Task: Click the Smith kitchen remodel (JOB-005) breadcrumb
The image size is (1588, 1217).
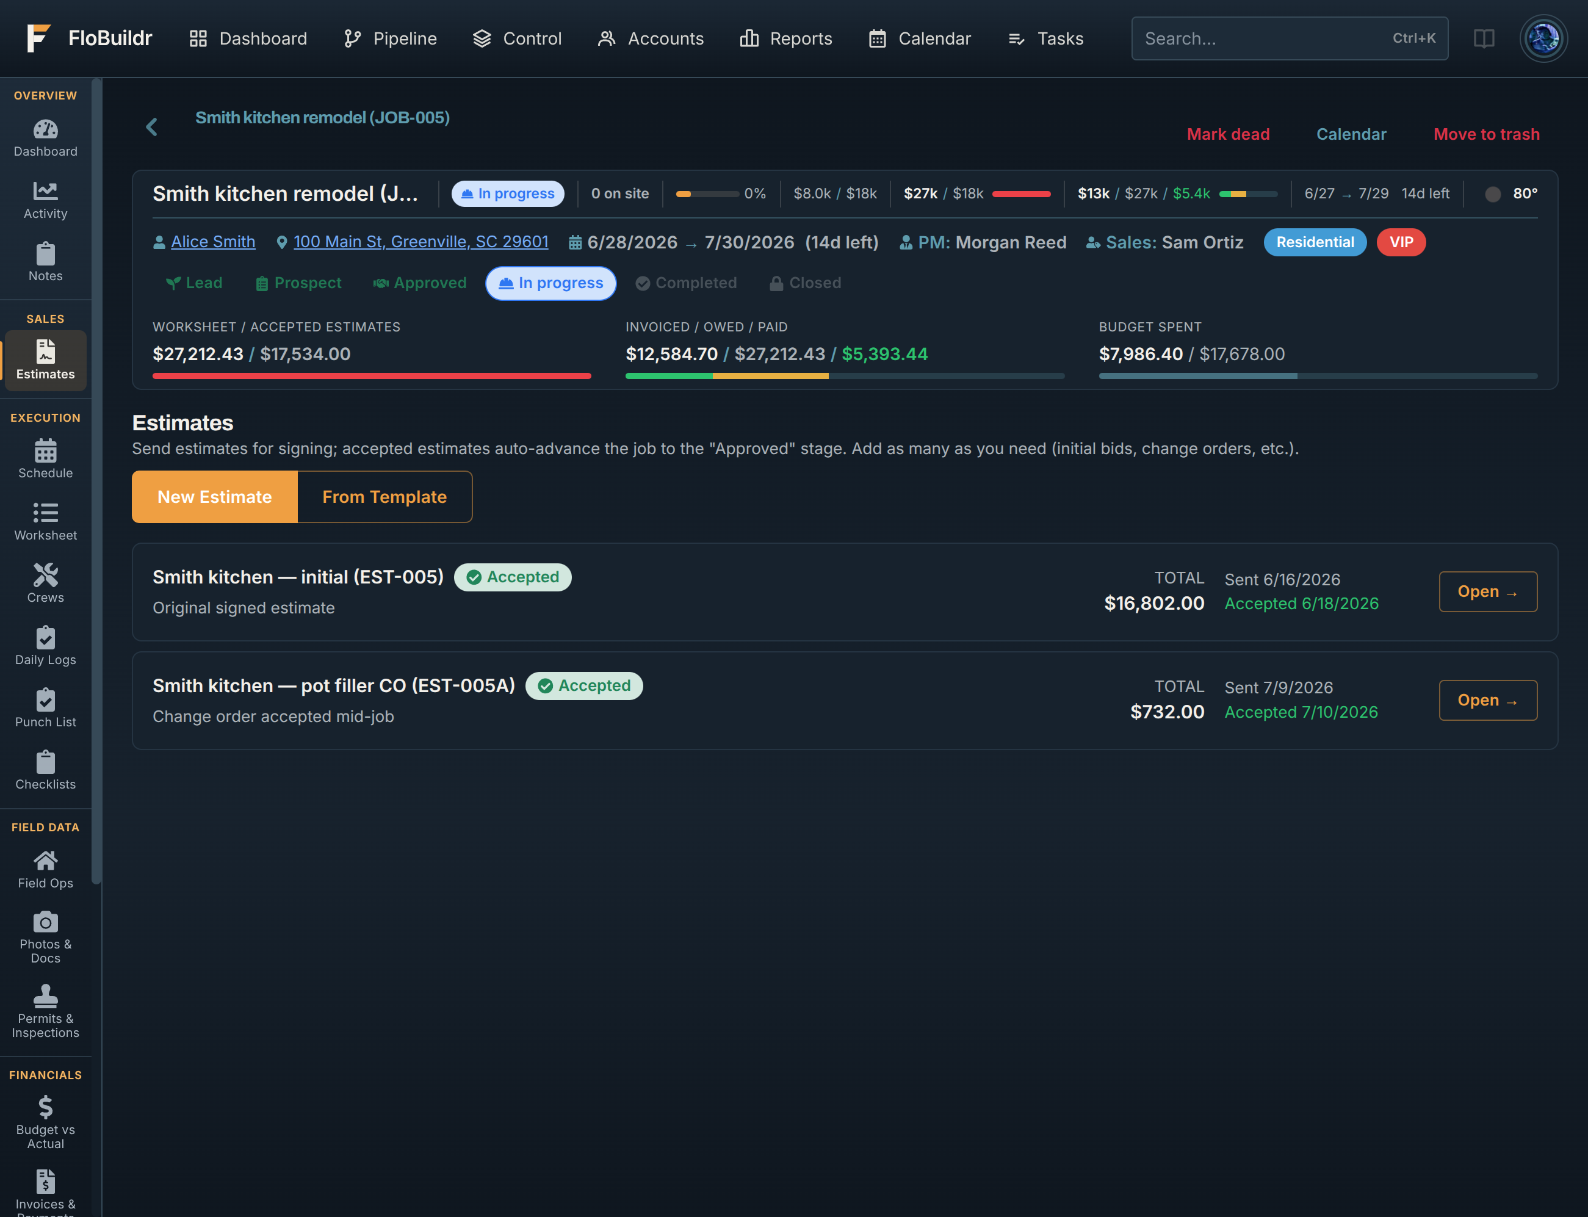Action: coord(322,117)
